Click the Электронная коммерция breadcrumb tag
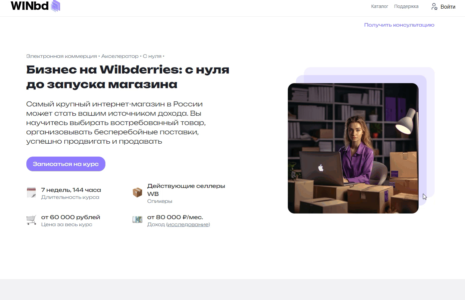The image size is (465, 300). point(61,56)
